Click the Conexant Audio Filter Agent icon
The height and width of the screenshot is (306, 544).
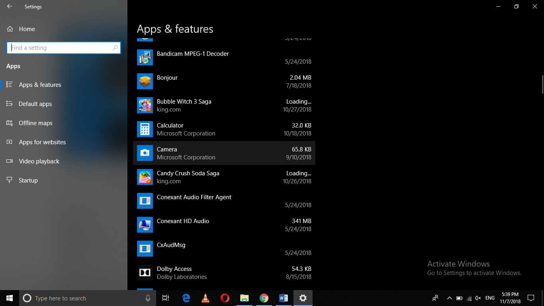145,201
